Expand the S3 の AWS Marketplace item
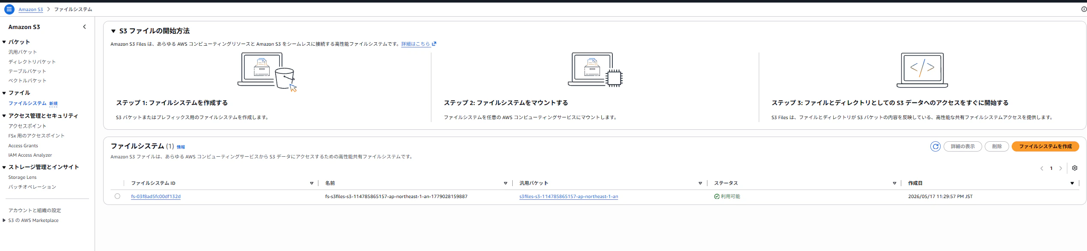 tap(4, 220)
